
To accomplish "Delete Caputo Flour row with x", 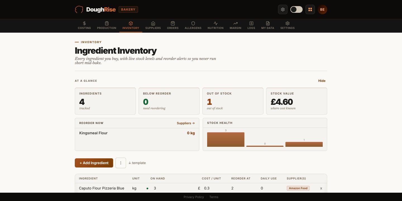I will (x=321, y=188).
